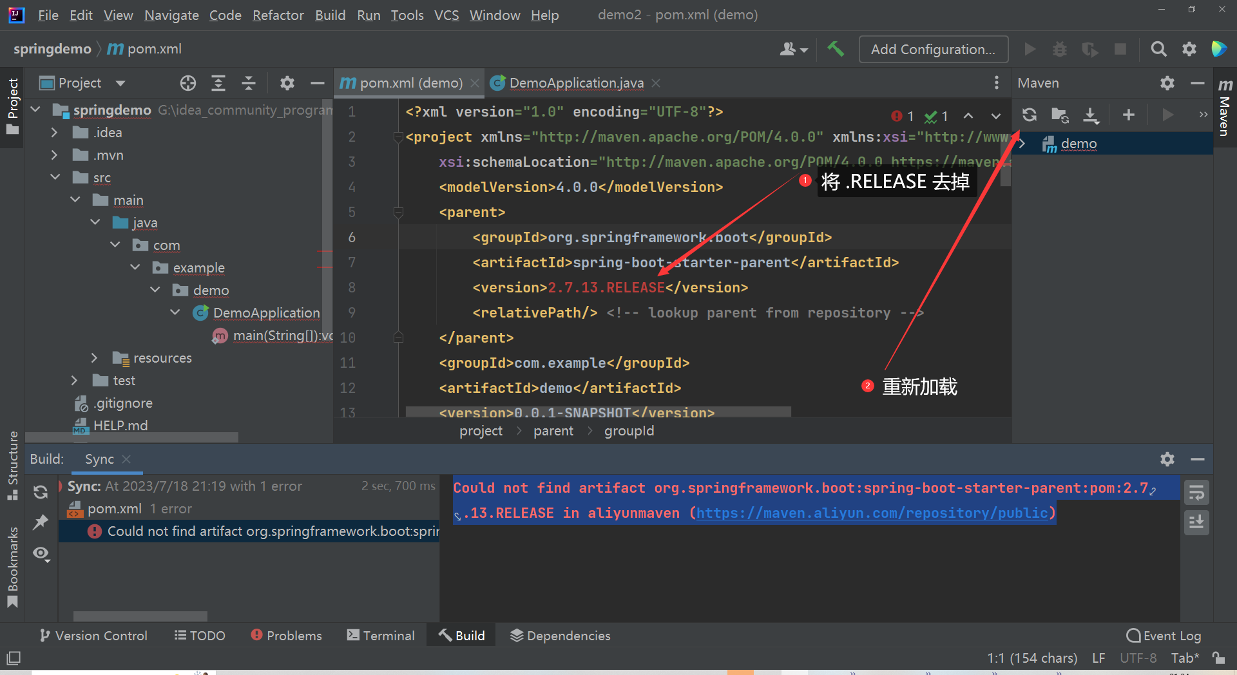
Task: Click UTF-8 encoding in status bar
Action: click(x=1138, y=658)
